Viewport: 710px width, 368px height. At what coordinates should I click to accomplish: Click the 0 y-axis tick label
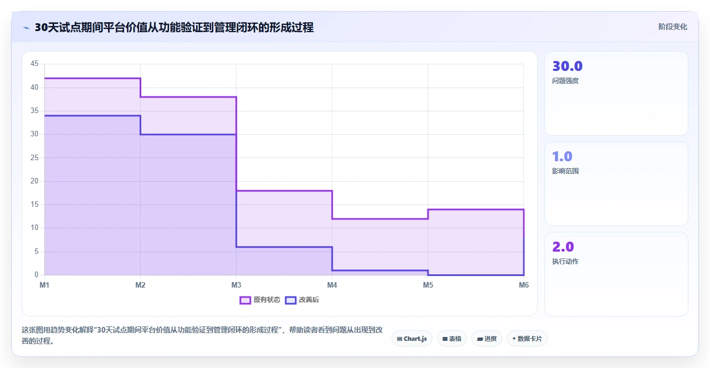pyautogui.click(x=36, y=275)
